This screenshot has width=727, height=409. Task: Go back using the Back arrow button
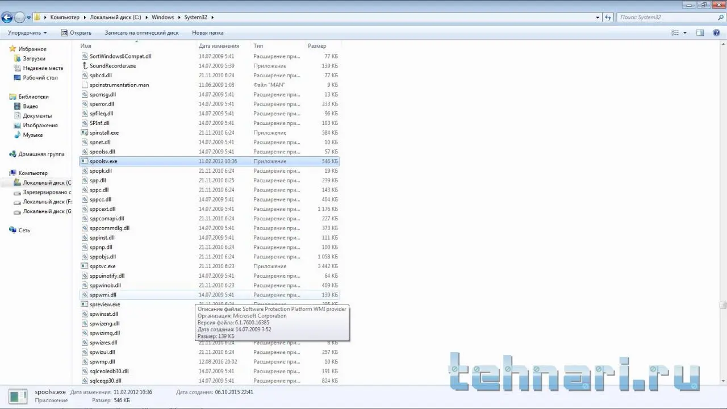7,18
